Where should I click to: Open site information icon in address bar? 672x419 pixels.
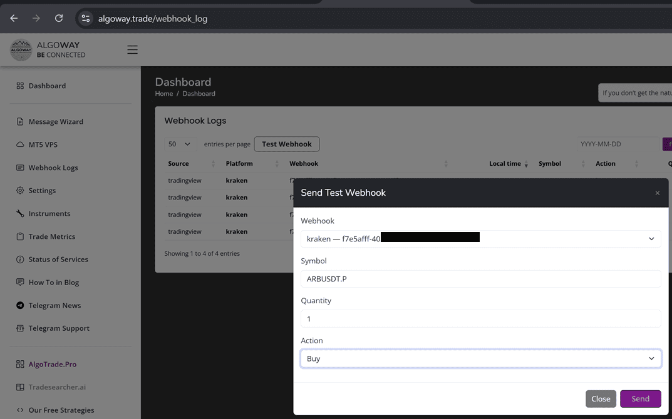86,18
